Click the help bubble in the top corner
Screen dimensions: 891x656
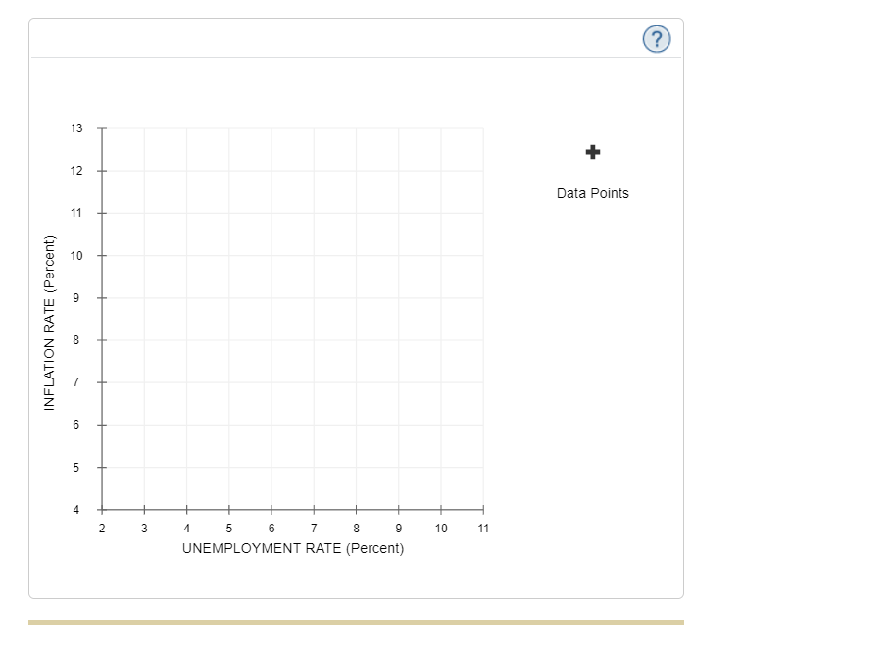655,37
